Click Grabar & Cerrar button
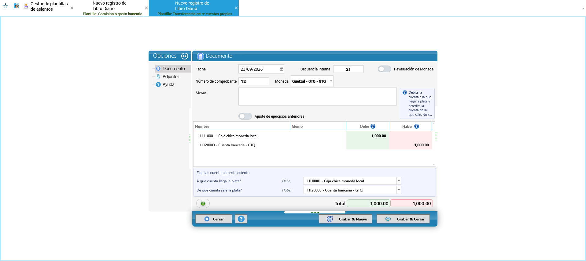 [x=403, y=219]
